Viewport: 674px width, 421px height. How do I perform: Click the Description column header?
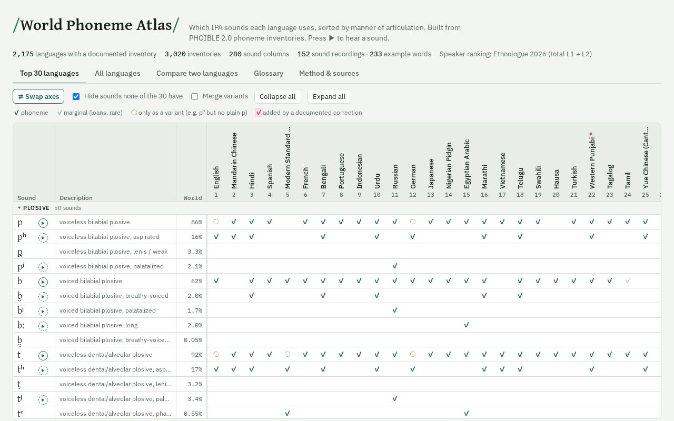(x=76, y=198)
